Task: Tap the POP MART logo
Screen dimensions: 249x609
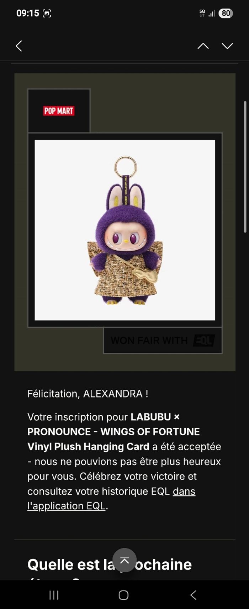Action: point(59,111)
